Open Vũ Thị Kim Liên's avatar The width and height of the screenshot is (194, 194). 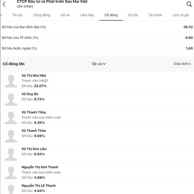pyautogui.click(x=11, y=154)
